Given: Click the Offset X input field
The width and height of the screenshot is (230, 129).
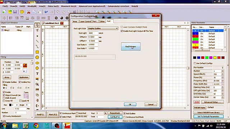Looking at the screenshot, I should [93, 37].
